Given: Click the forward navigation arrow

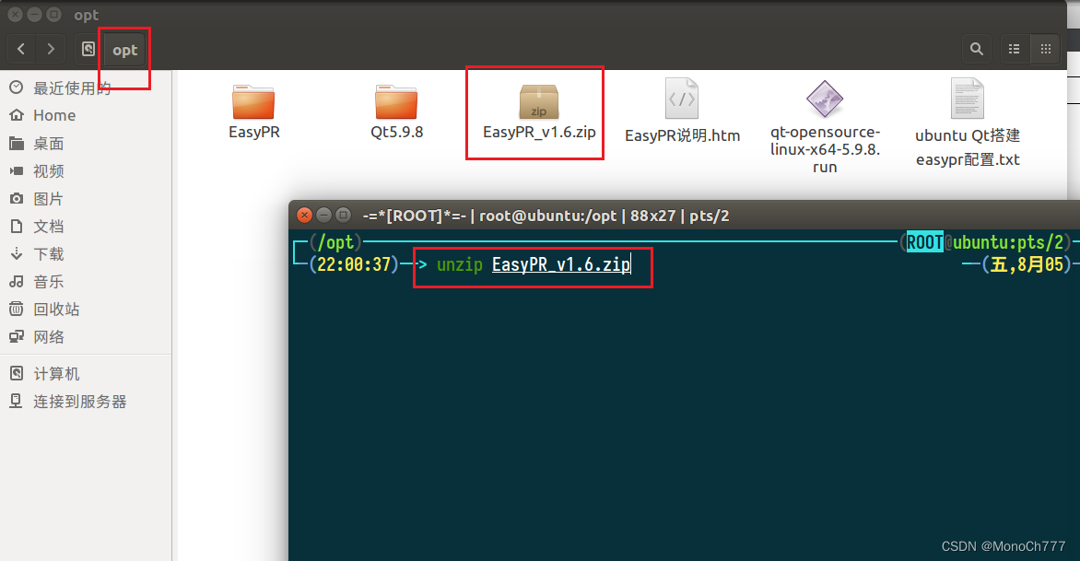Looking at the screenshot, I should click(x=50, y=49).
